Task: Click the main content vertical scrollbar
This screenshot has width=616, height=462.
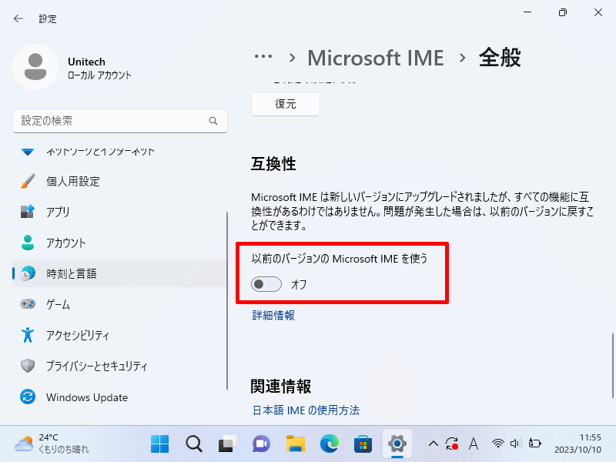Action: pos(612,365)
